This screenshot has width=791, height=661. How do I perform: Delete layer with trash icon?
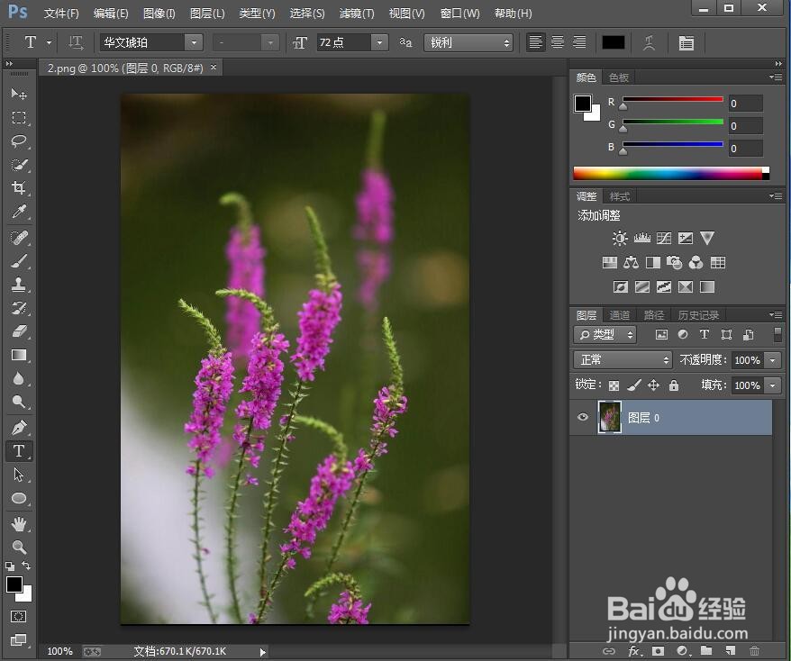pos(754,651)
